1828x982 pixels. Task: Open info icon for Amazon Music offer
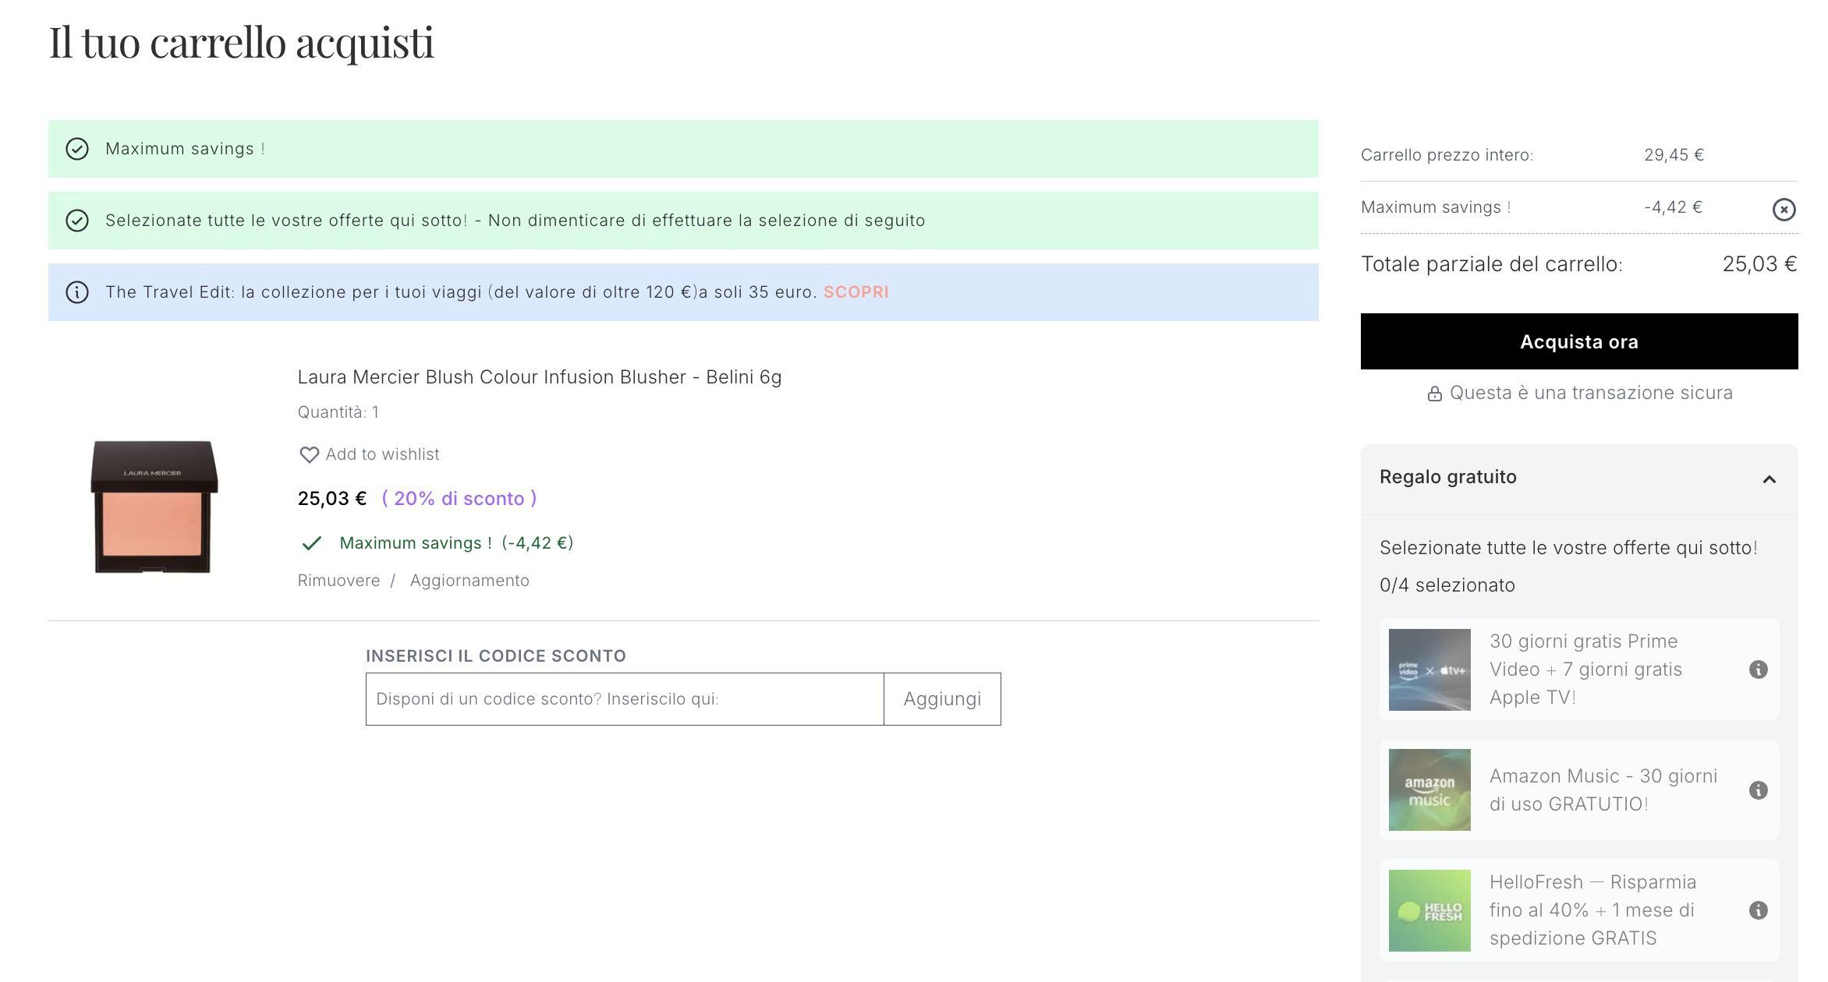click(x=1758, y=790)
